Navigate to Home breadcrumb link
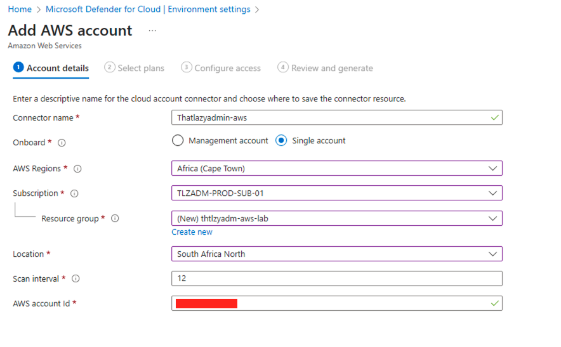Image resolution: width=561 pixels, height=347 pixels. tap(20, 10)
